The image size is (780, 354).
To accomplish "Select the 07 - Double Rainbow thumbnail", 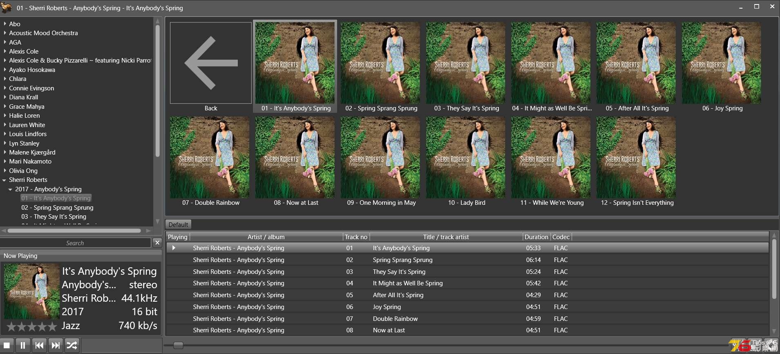I will coord(210,157).
